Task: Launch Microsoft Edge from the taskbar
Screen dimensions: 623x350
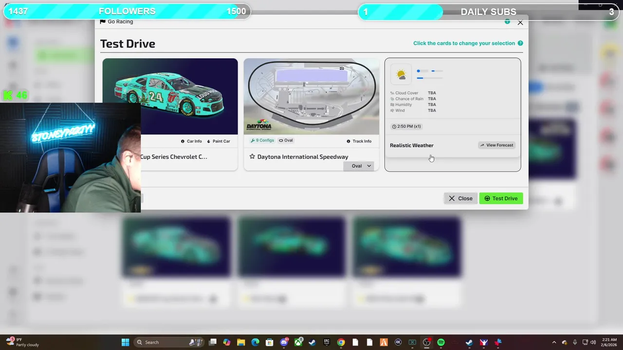Action: 255,342
